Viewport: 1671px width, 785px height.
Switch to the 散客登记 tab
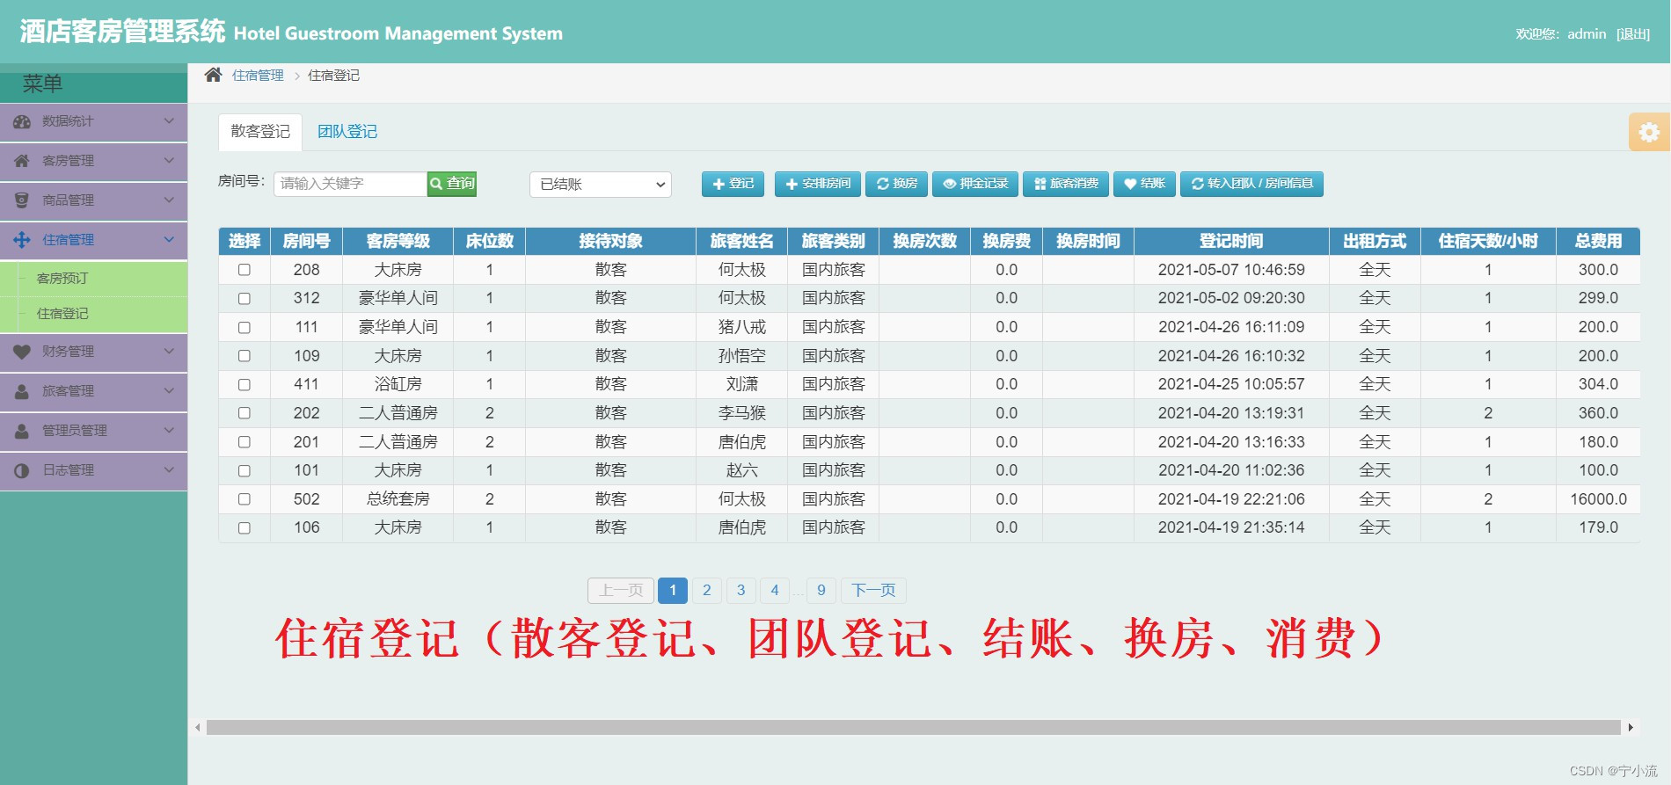(260, 132)
